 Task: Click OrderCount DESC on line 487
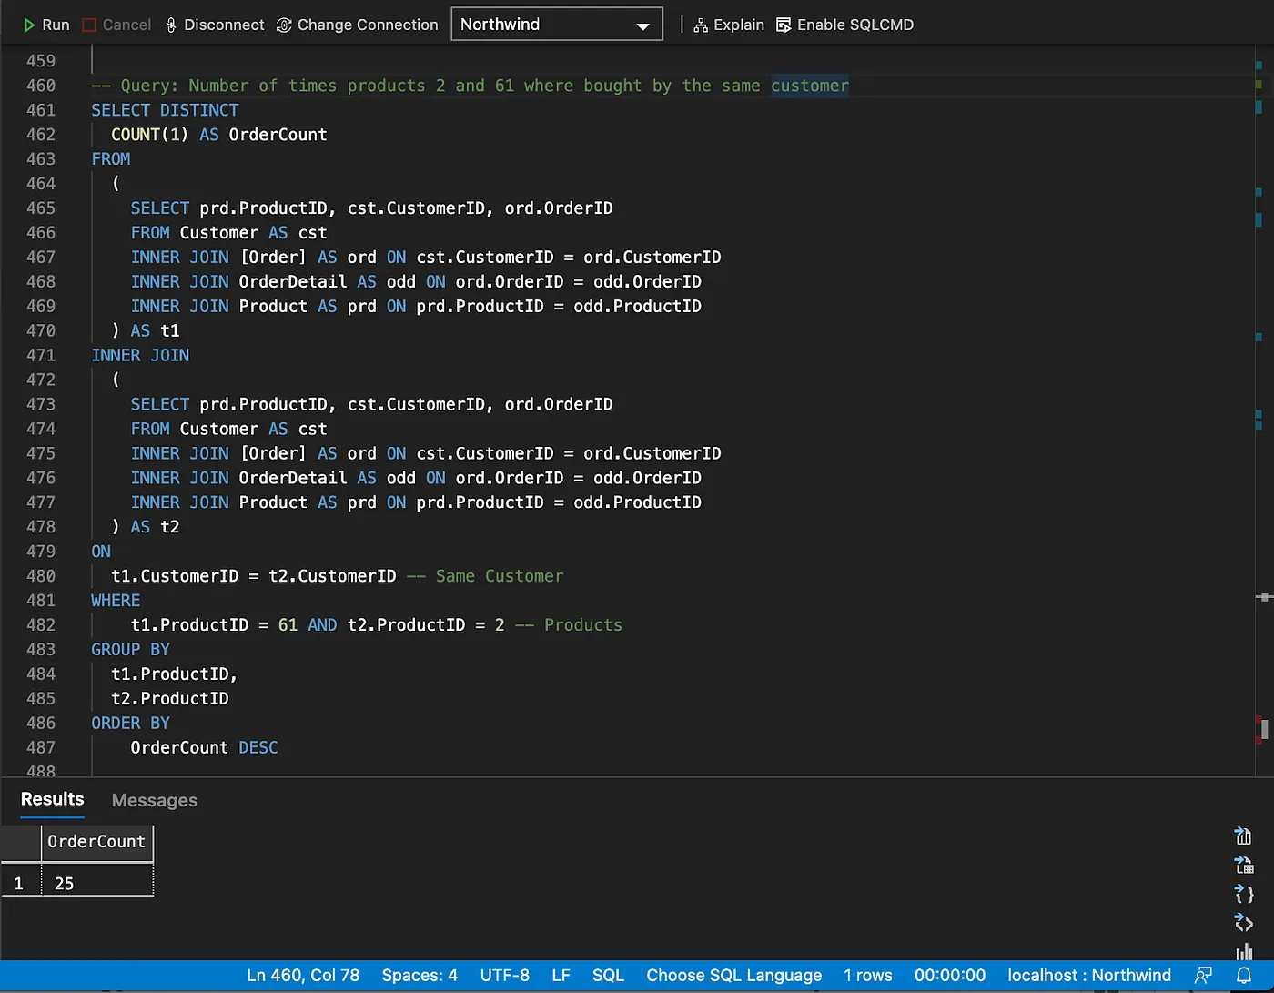(x=204, y=747)
